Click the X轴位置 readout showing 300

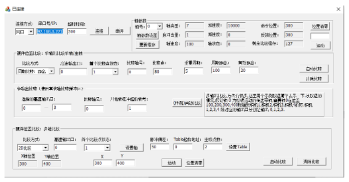pos(28,164)
